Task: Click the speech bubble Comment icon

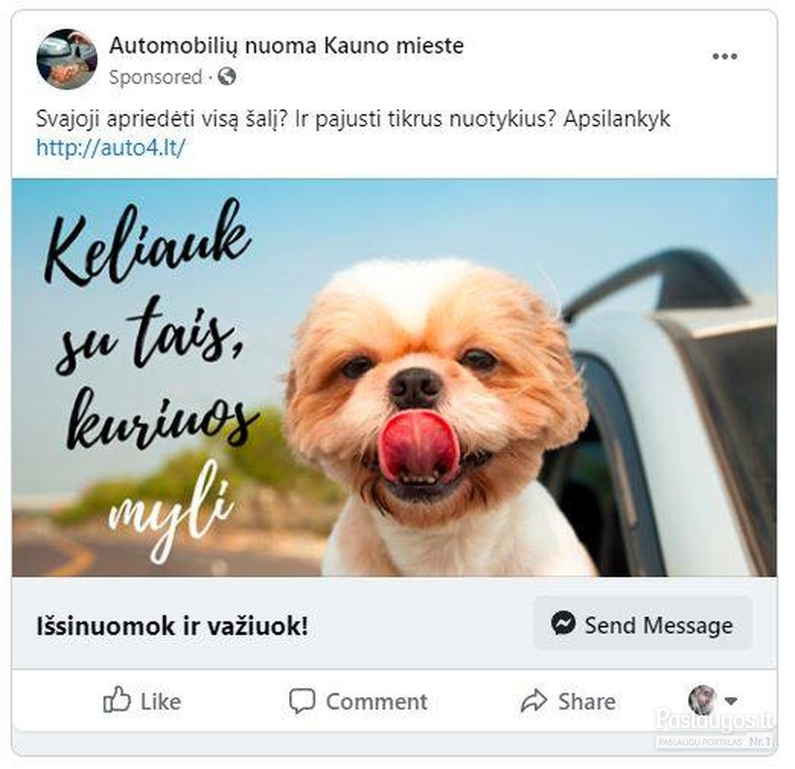Action: tap(302, 701)
